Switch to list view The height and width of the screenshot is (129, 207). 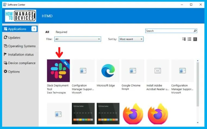189,39
